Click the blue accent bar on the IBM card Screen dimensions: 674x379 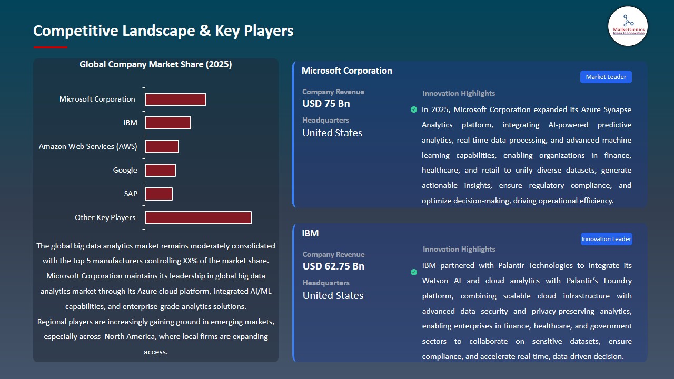(x=293, y=292)
